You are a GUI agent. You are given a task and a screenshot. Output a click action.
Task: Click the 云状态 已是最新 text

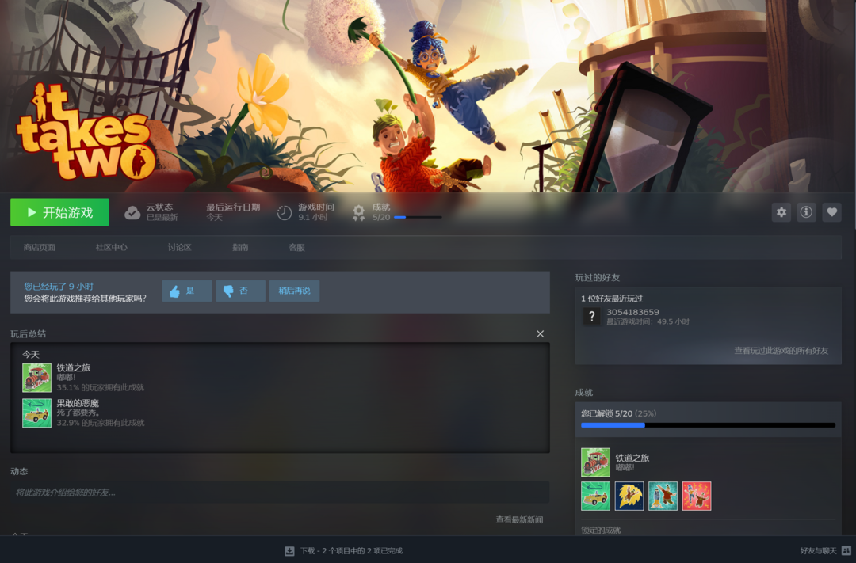pyautogui.click(x=162, y=212)
